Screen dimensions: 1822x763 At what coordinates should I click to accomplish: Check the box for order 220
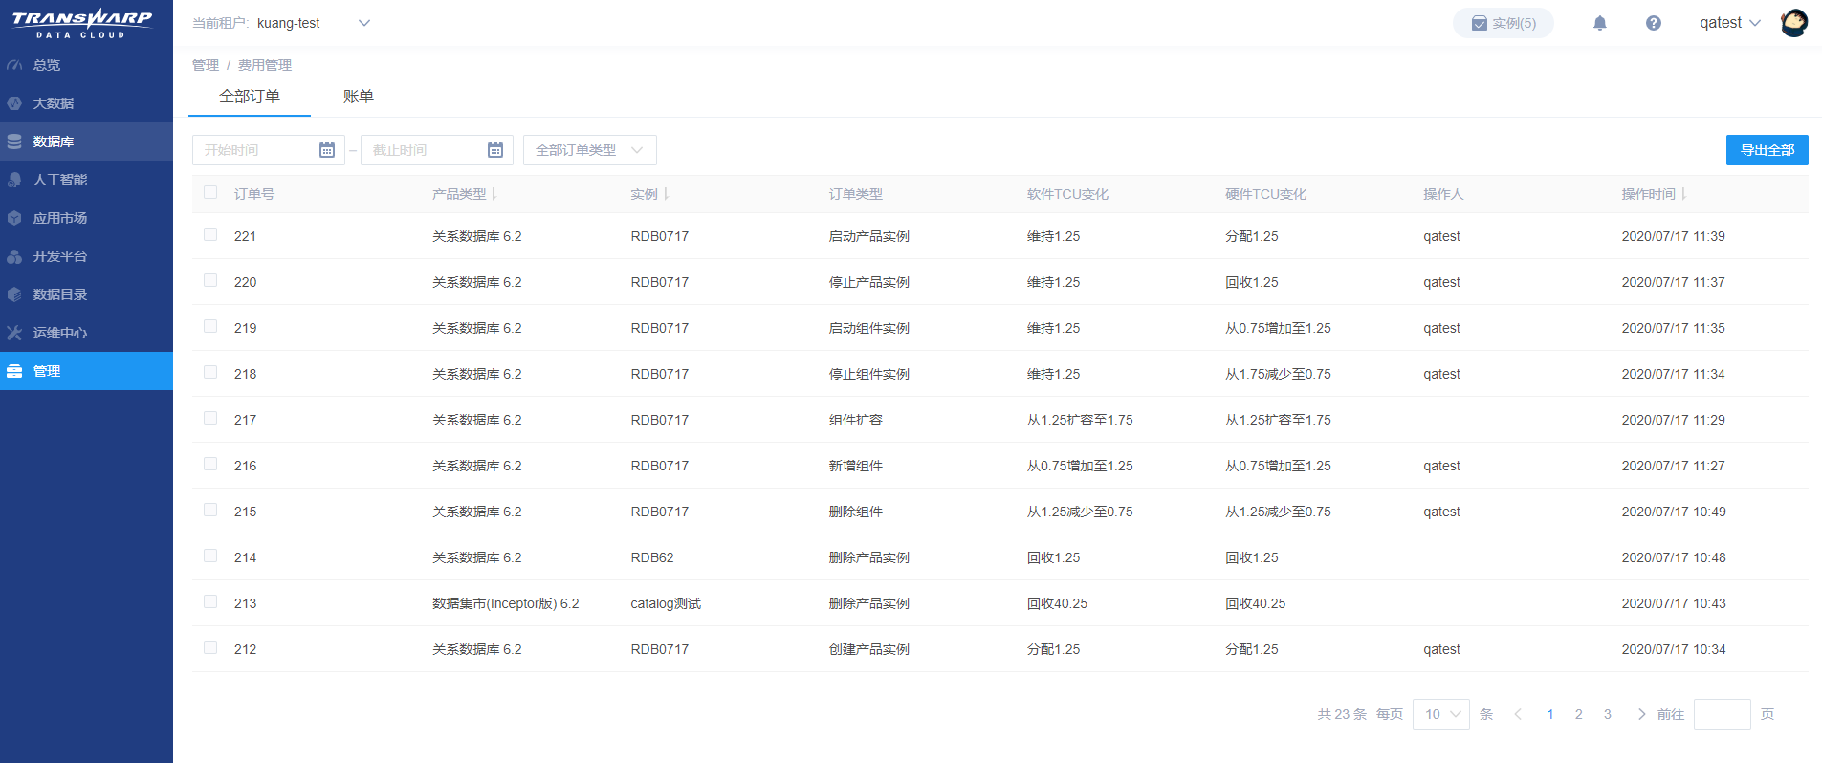210,280
